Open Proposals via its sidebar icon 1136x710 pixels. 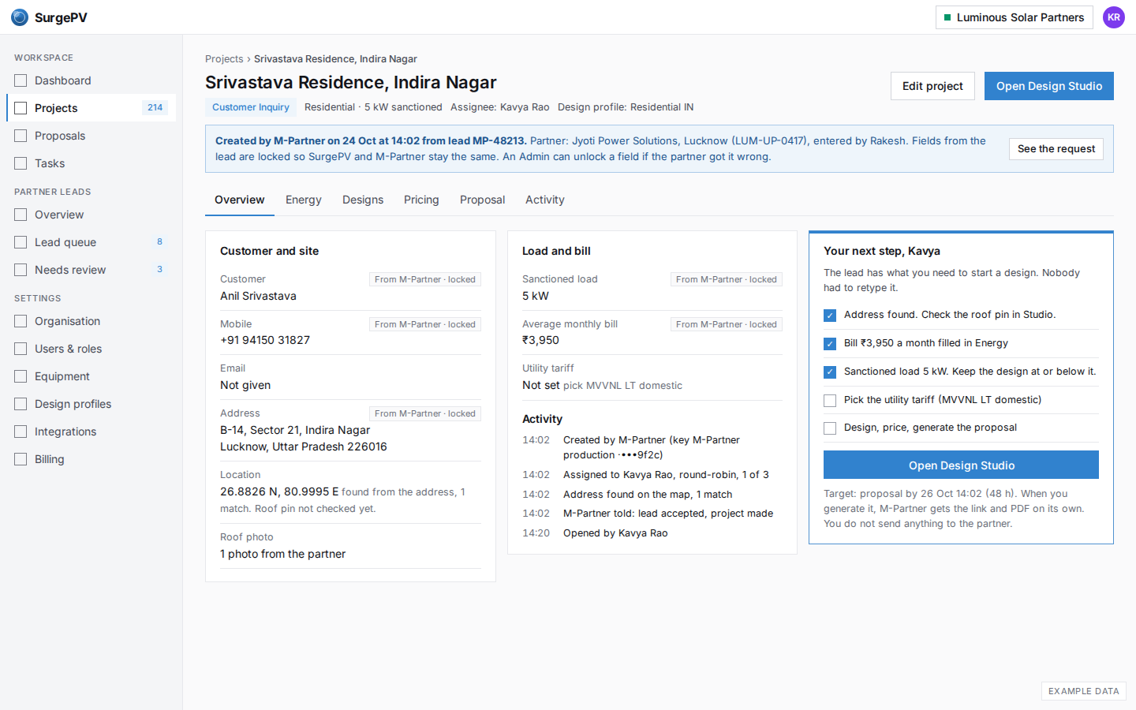click(21, 136)
